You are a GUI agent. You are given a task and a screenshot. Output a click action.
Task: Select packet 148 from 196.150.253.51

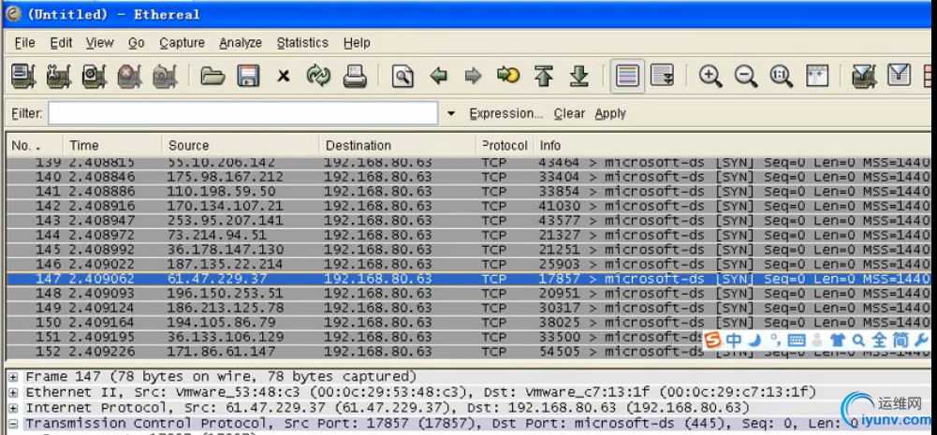pyautogui.click(x=468, y=293)
